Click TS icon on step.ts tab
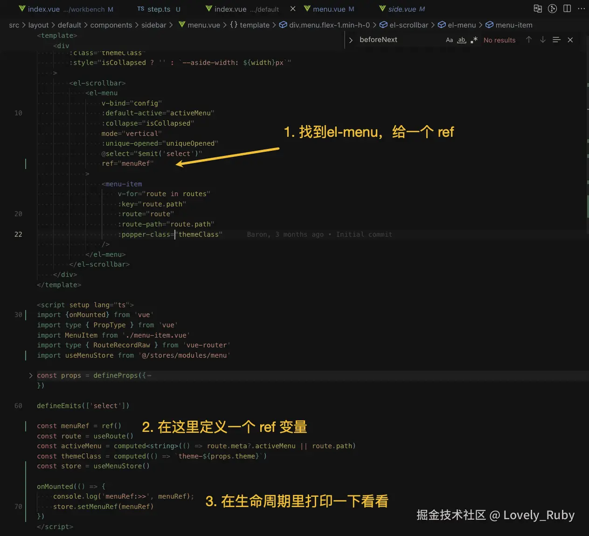 pos(141,9)
